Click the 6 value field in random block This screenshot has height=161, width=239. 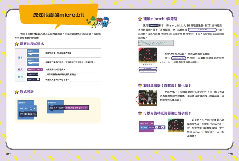coord(163,128)
